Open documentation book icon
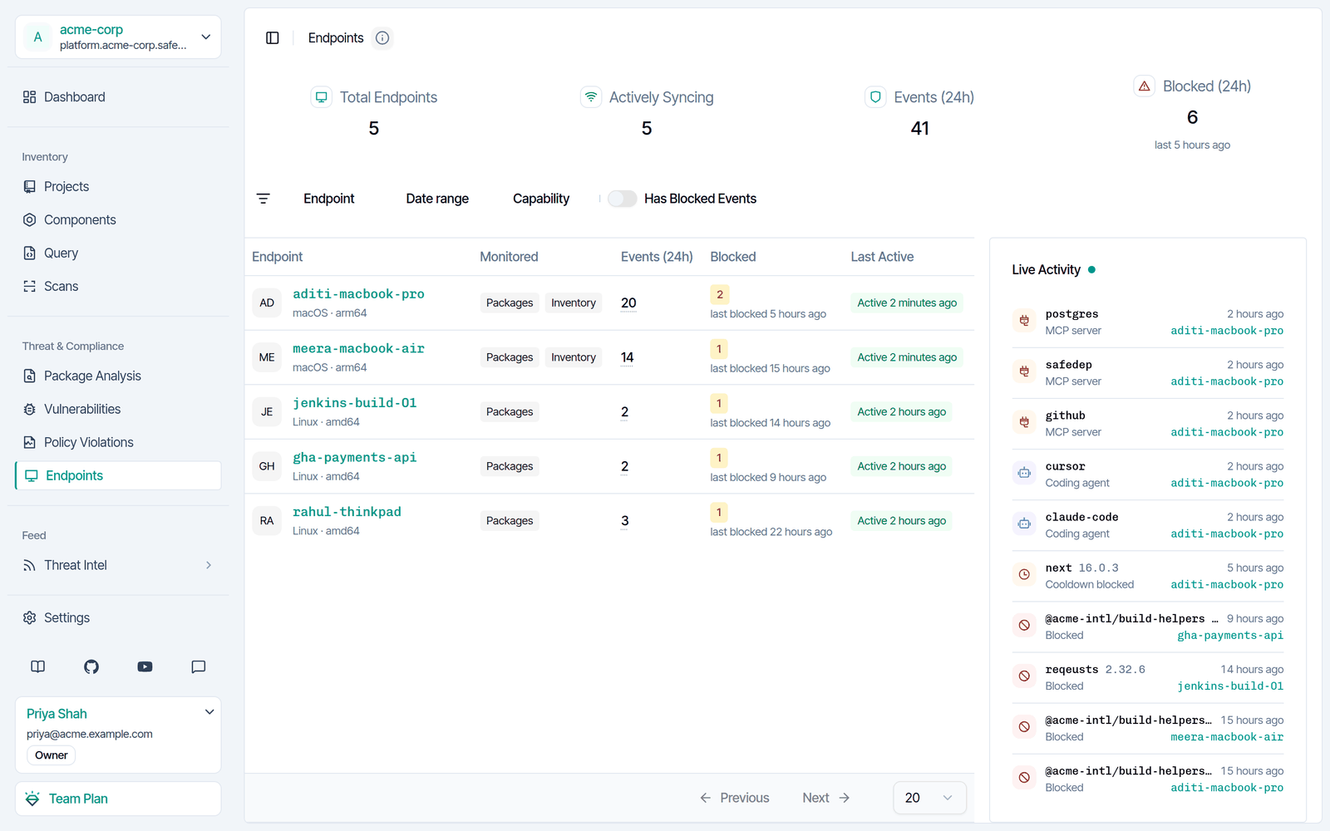 (38, 666)
